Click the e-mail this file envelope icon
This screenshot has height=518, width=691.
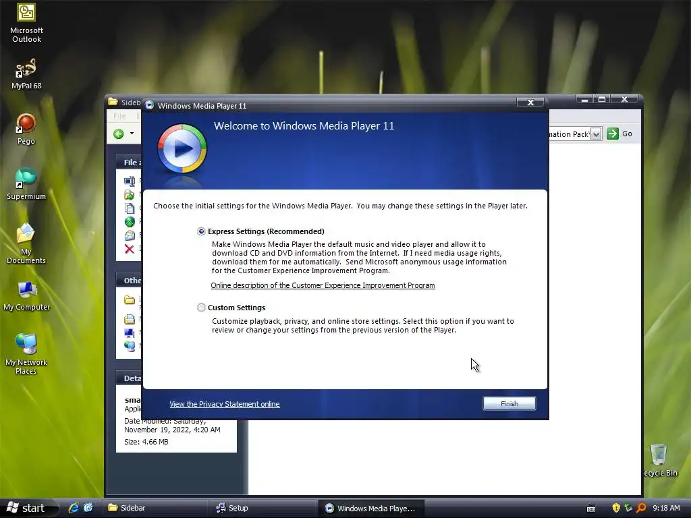point(130,235)
